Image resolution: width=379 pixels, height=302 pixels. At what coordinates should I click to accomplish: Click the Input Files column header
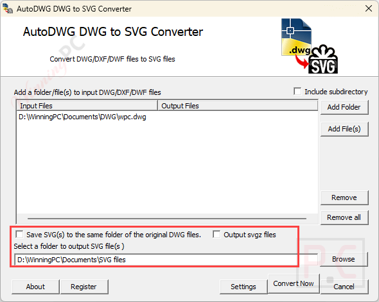point(87,106)
